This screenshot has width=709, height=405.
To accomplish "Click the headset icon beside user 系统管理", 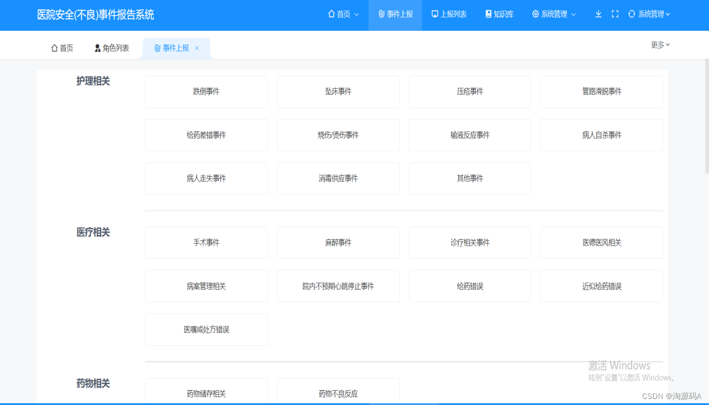I will 632,14.
